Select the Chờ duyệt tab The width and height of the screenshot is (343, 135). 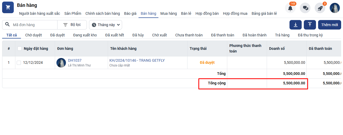(33, 35)
